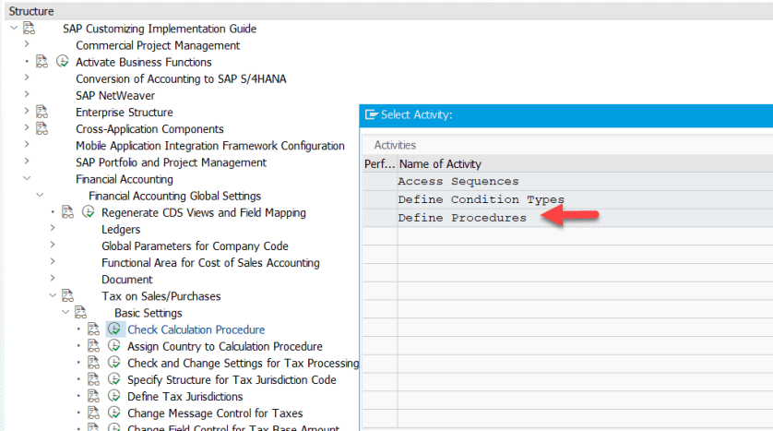Click execute icon for Define Tax Jurisdictions
The height and width of the screenshot is (431, 773).
click(x=114, y=396)
